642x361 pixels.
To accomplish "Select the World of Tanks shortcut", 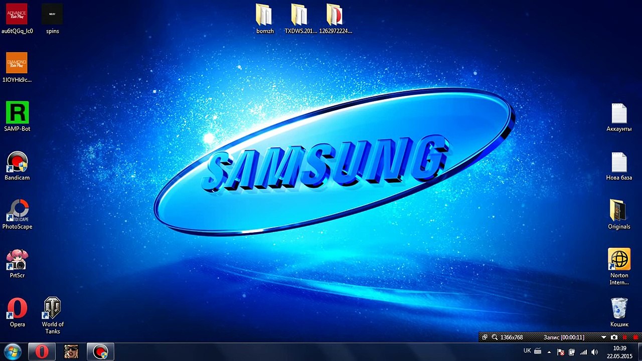I will pyautogui.click(x=52, y=315).
